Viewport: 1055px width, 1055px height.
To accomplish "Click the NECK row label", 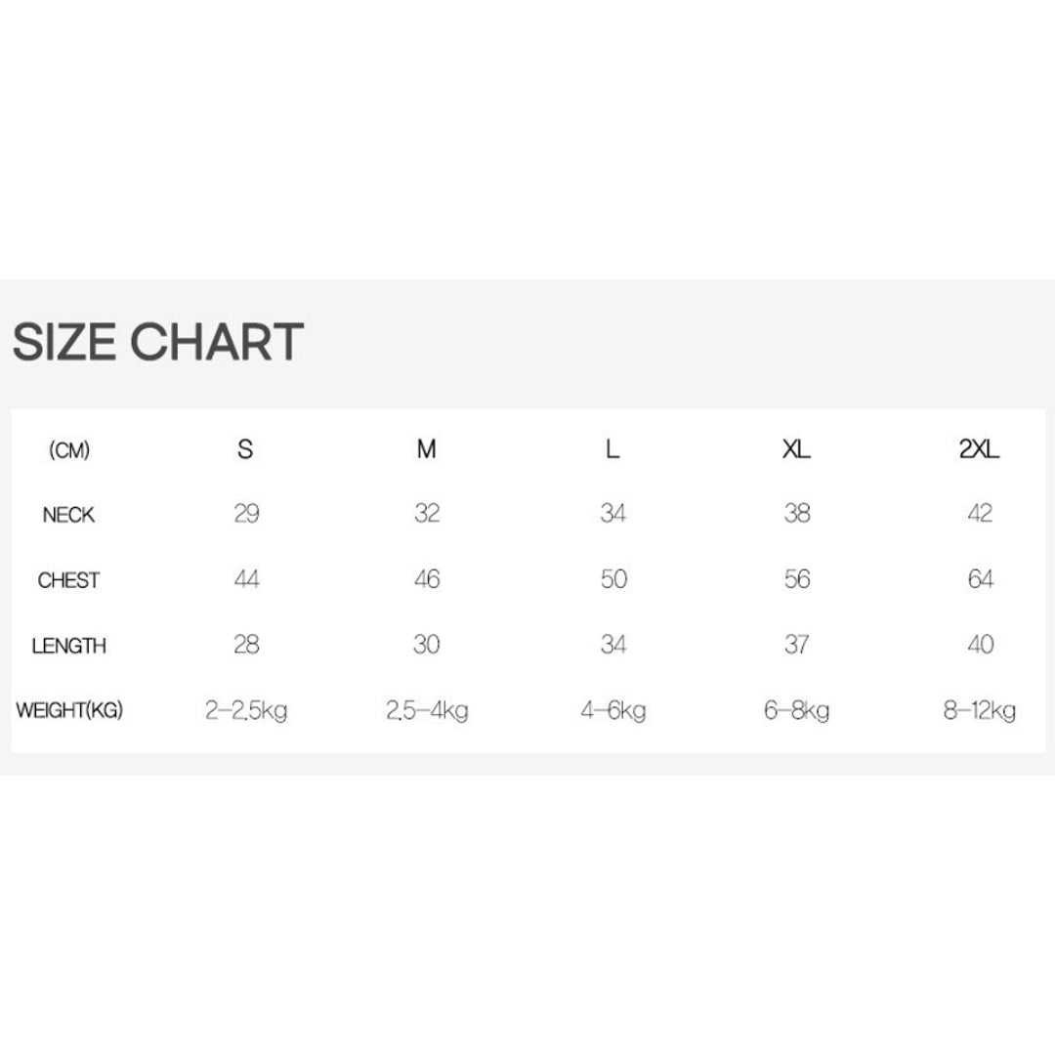I will click(x=68, y=515).
